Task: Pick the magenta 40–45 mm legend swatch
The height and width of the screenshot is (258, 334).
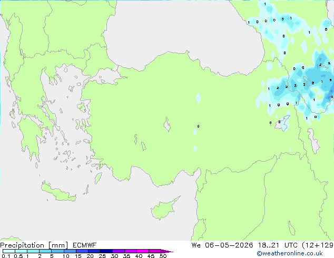Action: click(x=143, y=251)
